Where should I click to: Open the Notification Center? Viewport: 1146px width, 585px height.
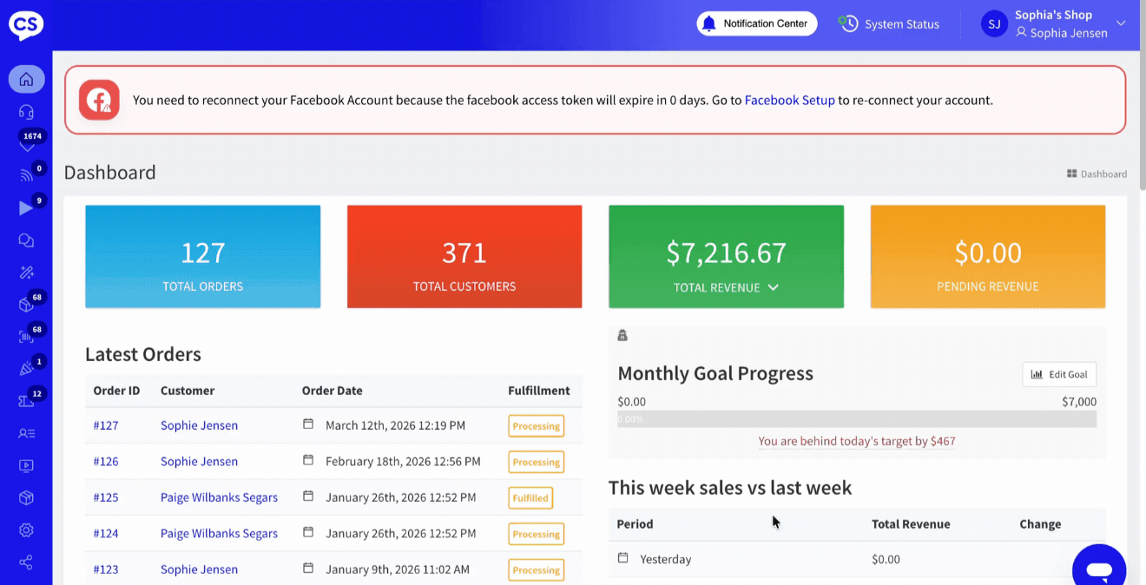tap(756, 23)
